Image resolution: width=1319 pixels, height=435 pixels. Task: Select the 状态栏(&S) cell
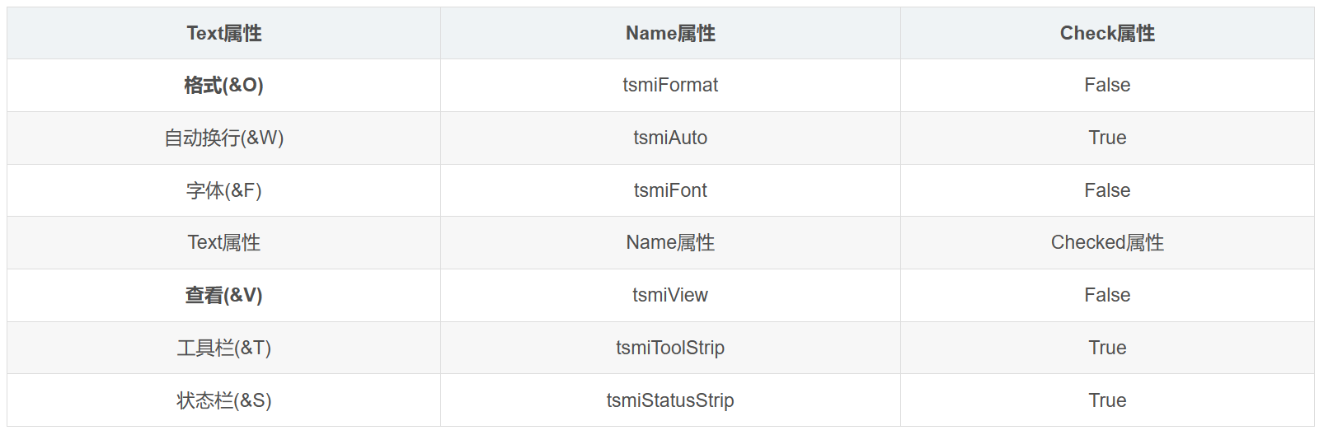pos(223,400)
